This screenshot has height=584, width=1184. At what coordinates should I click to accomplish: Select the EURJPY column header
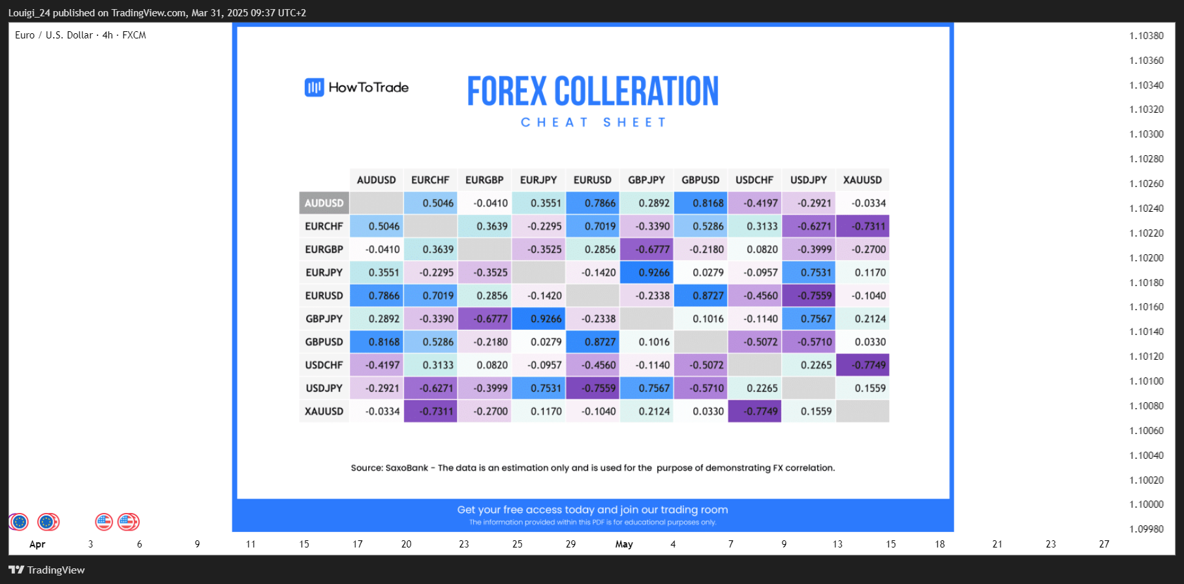(x=538, y=180)
